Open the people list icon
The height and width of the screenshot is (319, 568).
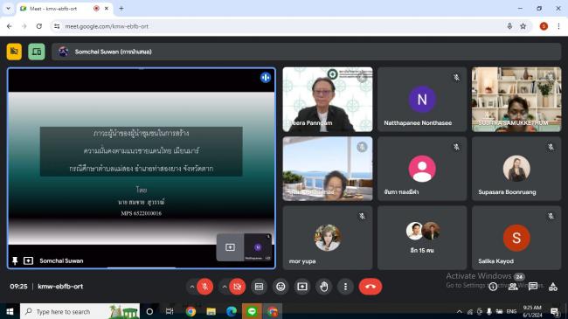point(513,287)
